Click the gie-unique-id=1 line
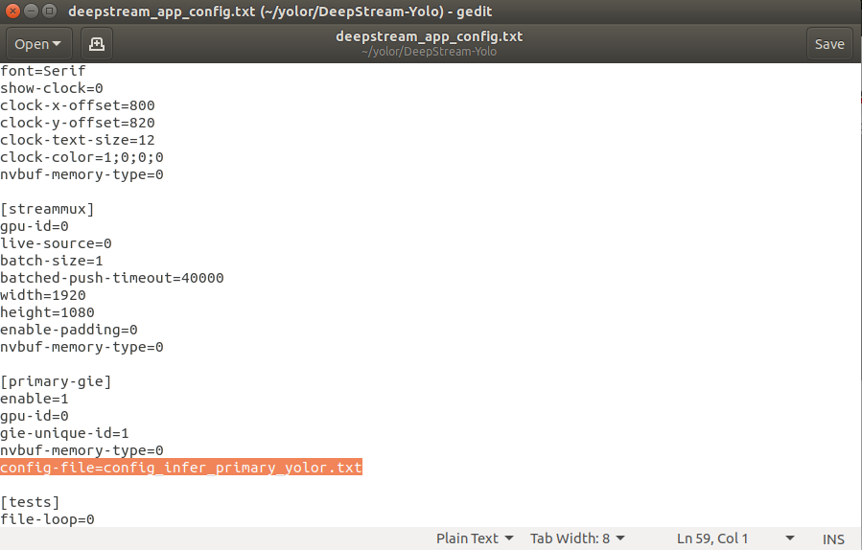The image size is (862, 550). [x=64, y=433]
